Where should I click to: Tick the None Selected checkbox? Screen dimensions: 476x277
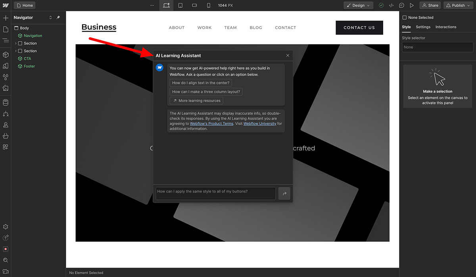pyautogui.click(x=405, y=17)
